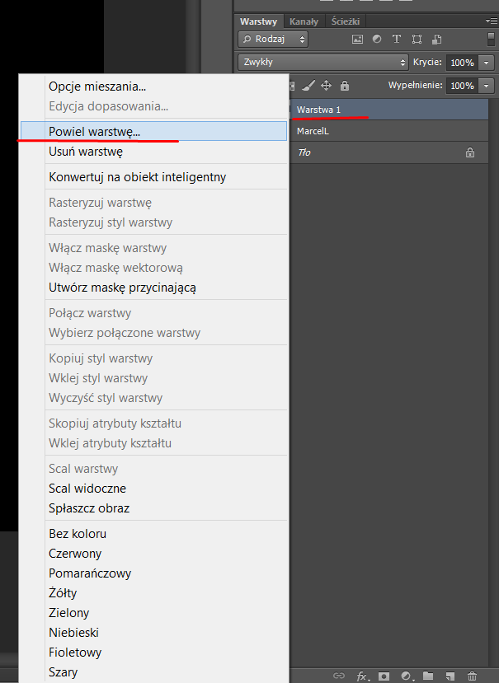Screen dimensions: 499x683
Task: Click Scal warstwy menu entry
Action: click(x=153, y=469)
